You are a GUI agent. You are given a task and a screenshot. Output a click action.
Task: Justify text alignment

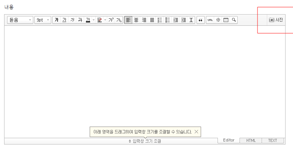coord(152,20)
